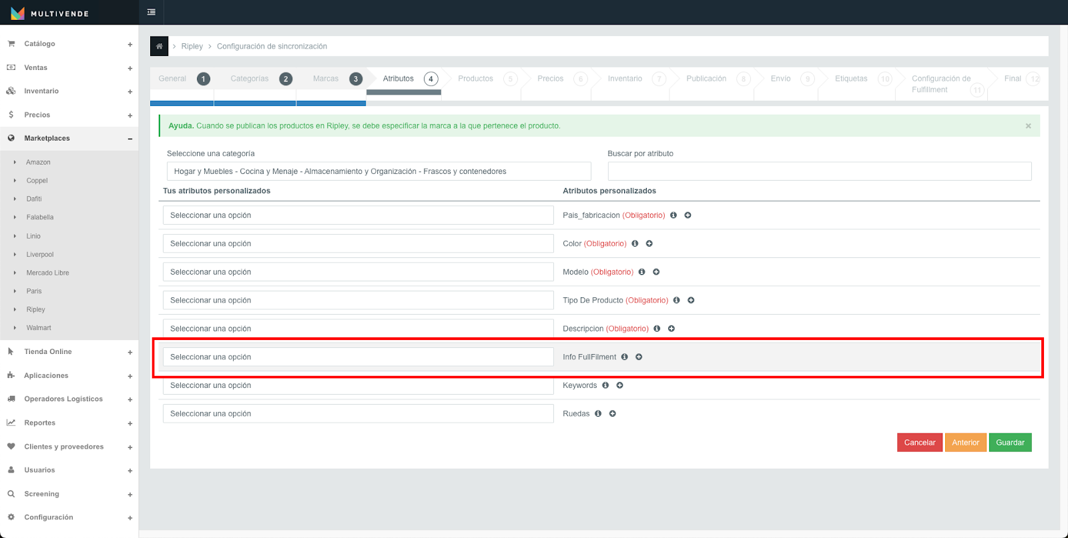Show info for Descripcion attribute

click(657, 329)
